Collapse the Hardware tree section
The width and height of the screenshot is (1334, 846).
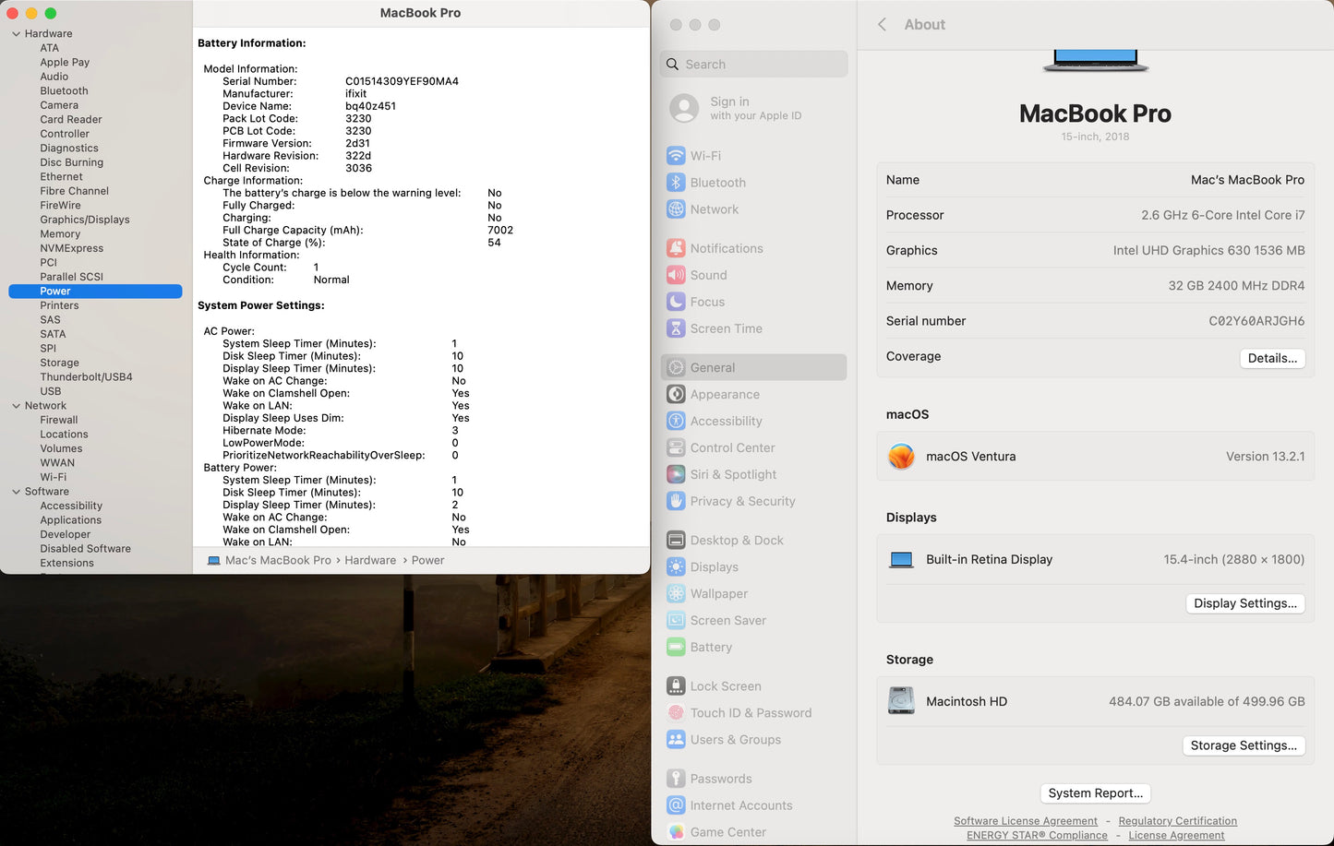tap(16, 34)
